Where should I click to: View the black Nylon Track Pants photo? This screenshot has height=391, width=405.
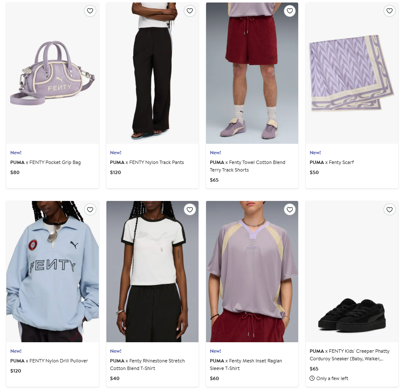tap(152, 73)
